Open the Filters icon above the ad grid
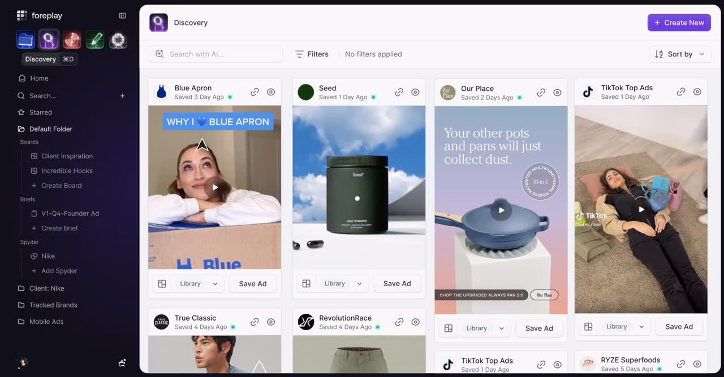The width and height of the screenshot is (724, 377). (x=299, y=54)
